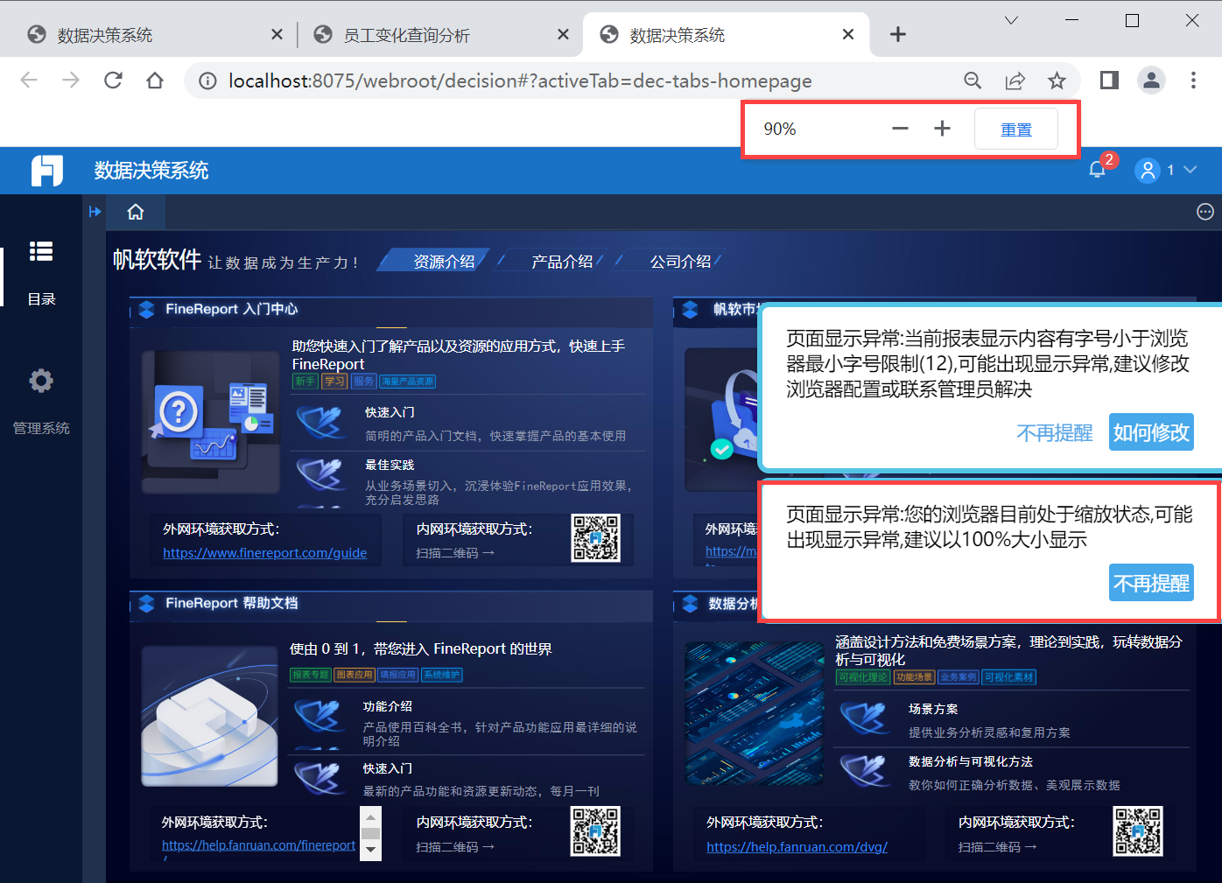The image size is (1222, 883).
Task: Expand the user menu chevron next to 1
Action: (1190, 170)
